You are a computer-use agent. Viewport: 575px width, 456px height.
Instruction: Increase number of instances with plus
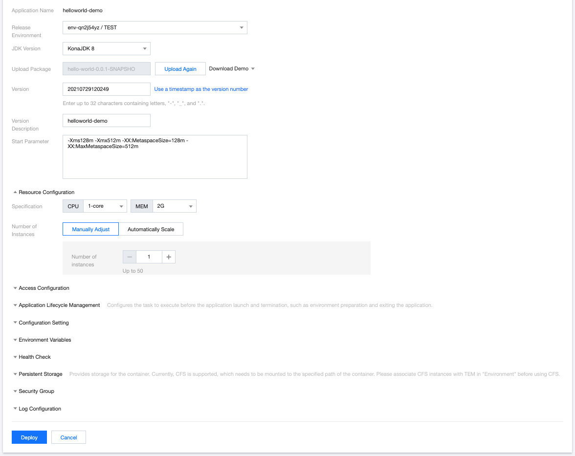169,257
